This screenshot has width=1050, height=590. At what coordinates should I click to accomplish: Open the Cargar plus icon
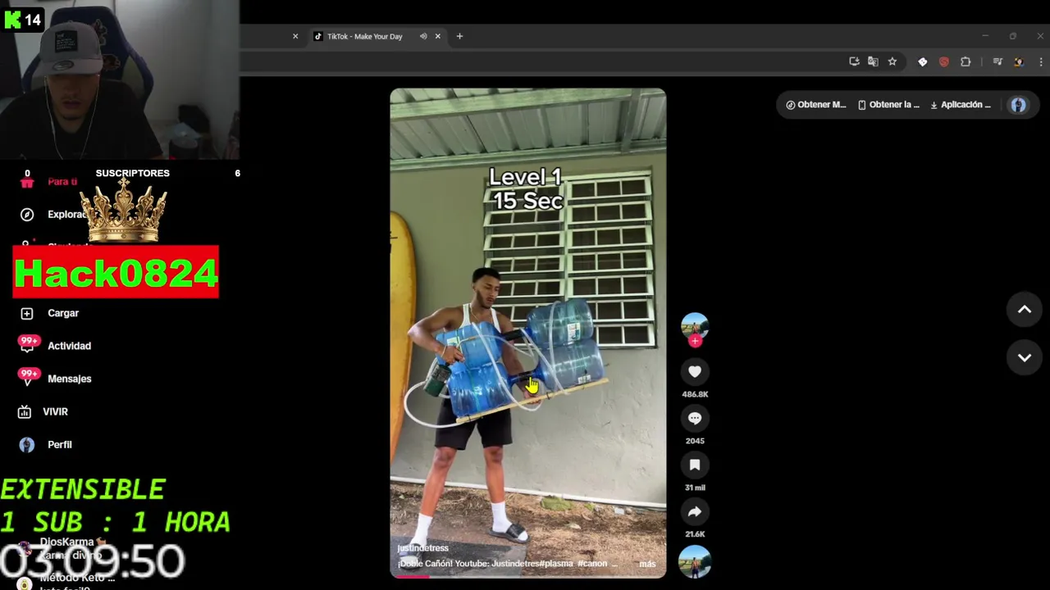pyautogui.click(x=27, y=313)
